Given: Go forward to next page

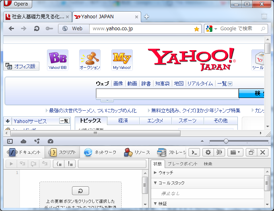Looking at the screenshot, I should [x=23, y=29].
